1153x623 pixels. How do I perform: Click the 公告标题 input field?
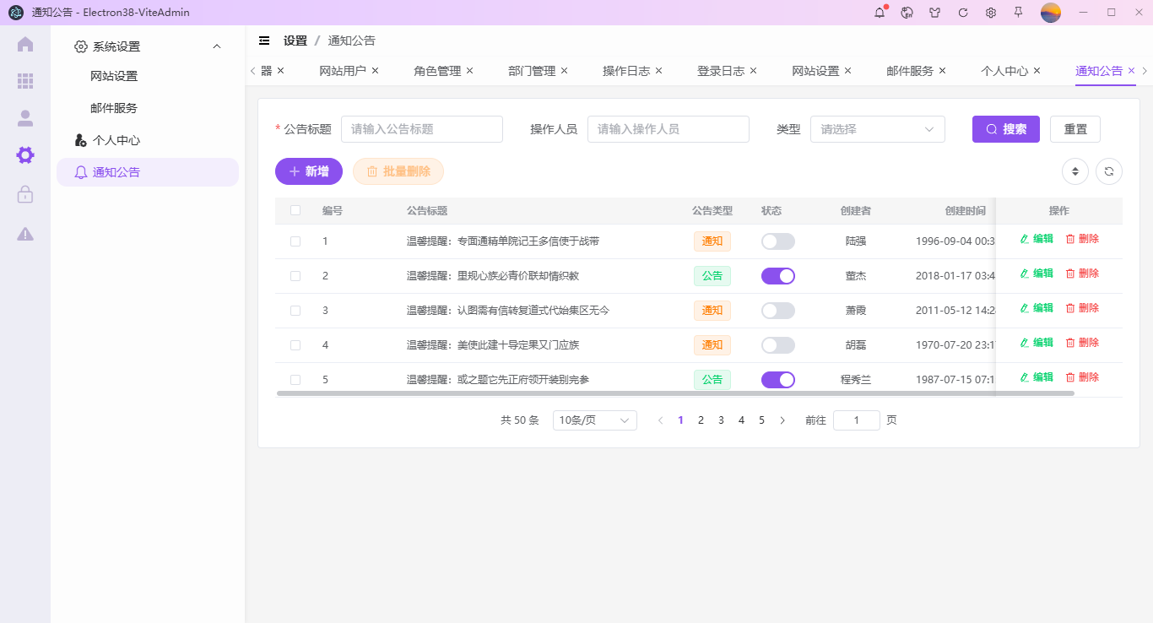[422, 129]
